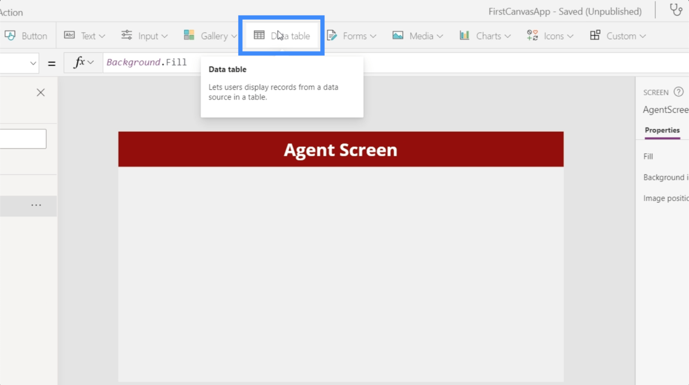Screen dimensions: 689x385
Task: Click the FirstCanvasApp saved status title
Action: [x=565, y=11]
